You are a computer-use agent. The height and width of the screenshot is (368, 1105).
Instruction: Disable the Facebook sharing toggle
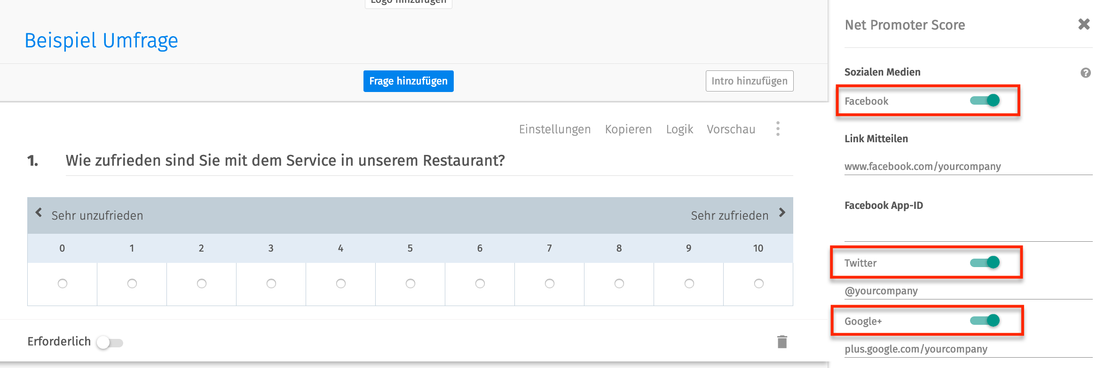(x=986, y=100)
